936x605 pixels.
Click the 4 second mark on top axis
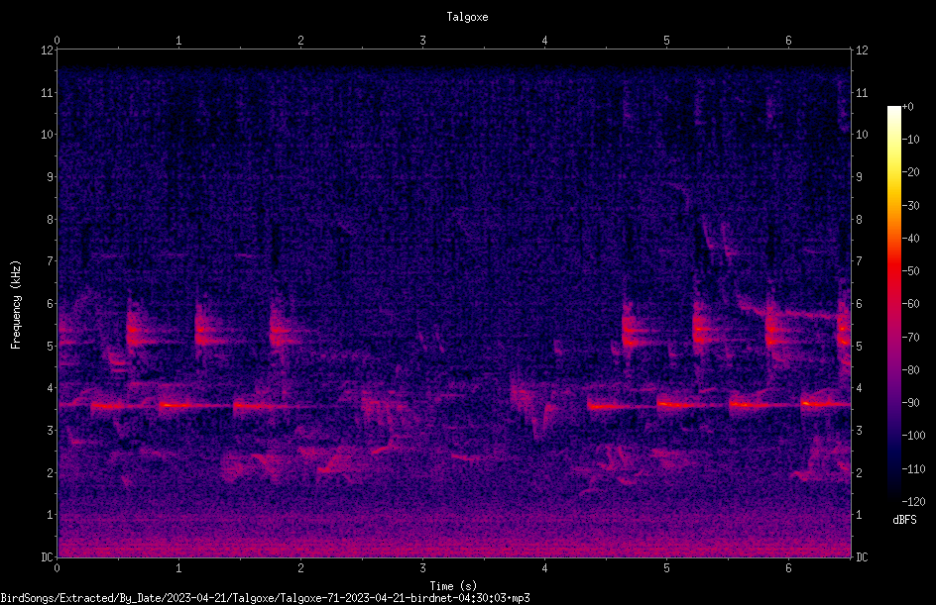(544, 41)
